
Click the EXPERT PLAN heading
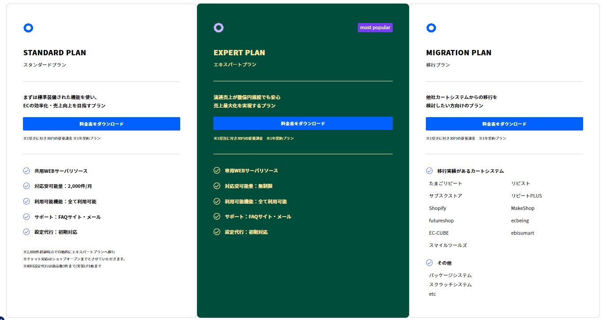coord(239,53)
